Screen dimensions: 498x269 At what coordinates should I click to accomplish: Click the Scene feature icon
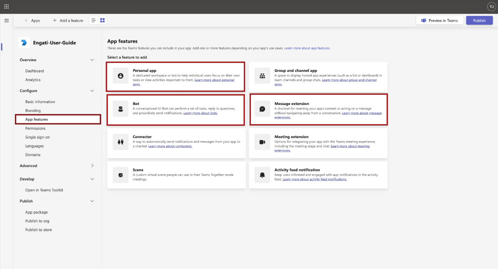click(x=121, y=175)
